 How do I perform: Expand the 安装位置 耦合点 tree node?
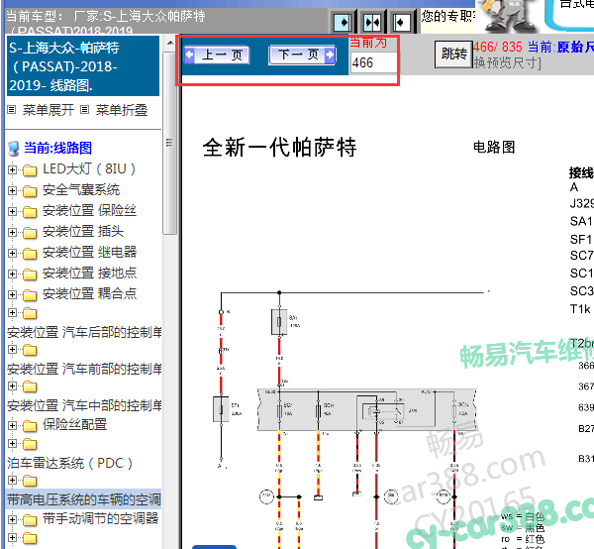(x=12, y=294)
